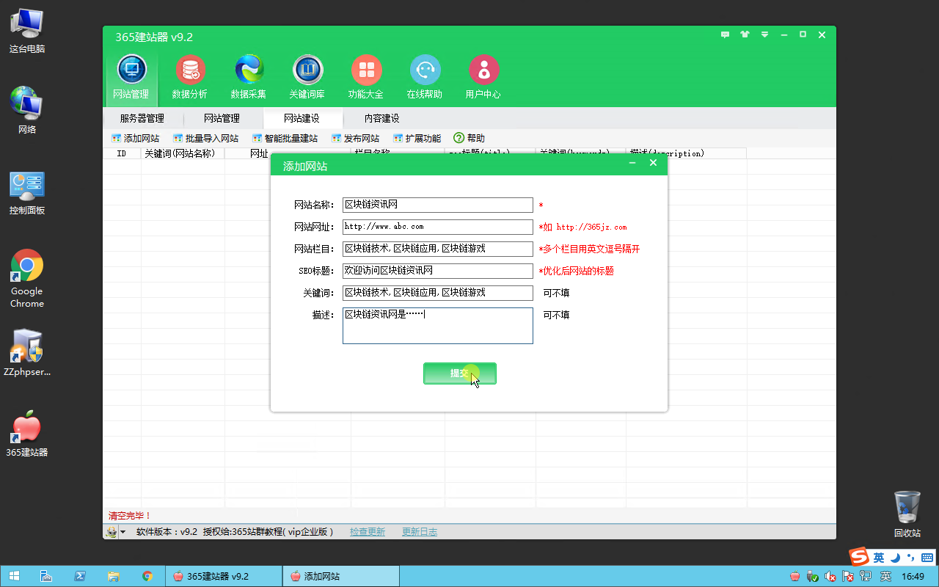Click the 帮助 toolbar button
Screen dimensions: 939x587
tap(469, 138)
